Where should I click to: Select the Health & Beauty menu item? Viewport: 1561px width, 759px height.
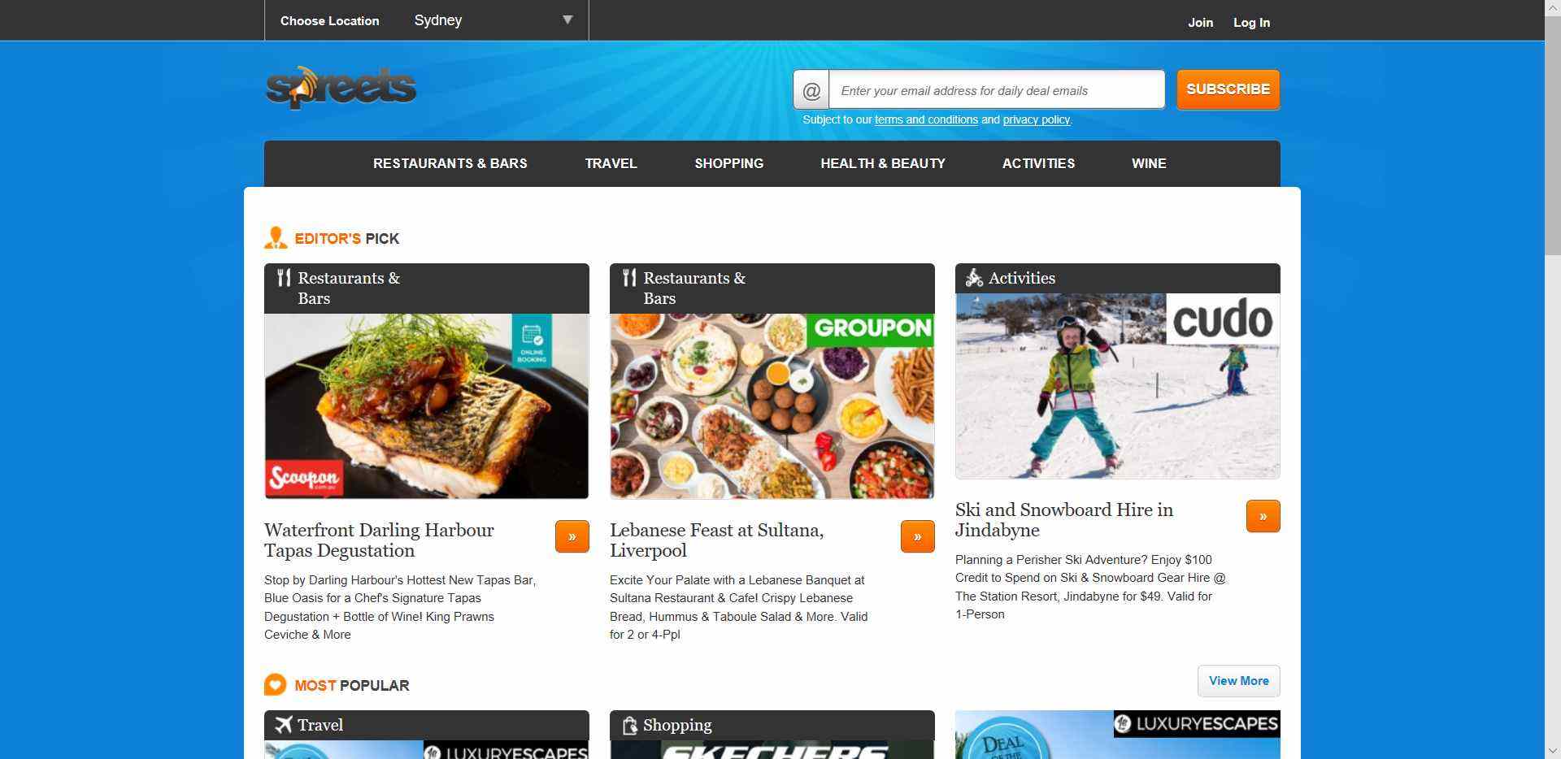click(x=882, y=163)
